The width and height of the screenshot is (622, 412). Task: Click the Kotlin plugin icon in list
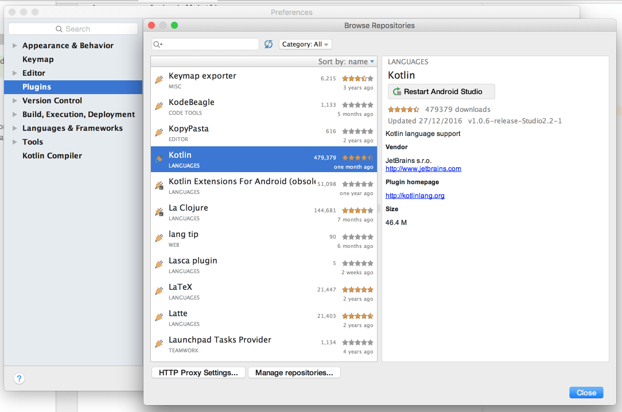(159, 158)
